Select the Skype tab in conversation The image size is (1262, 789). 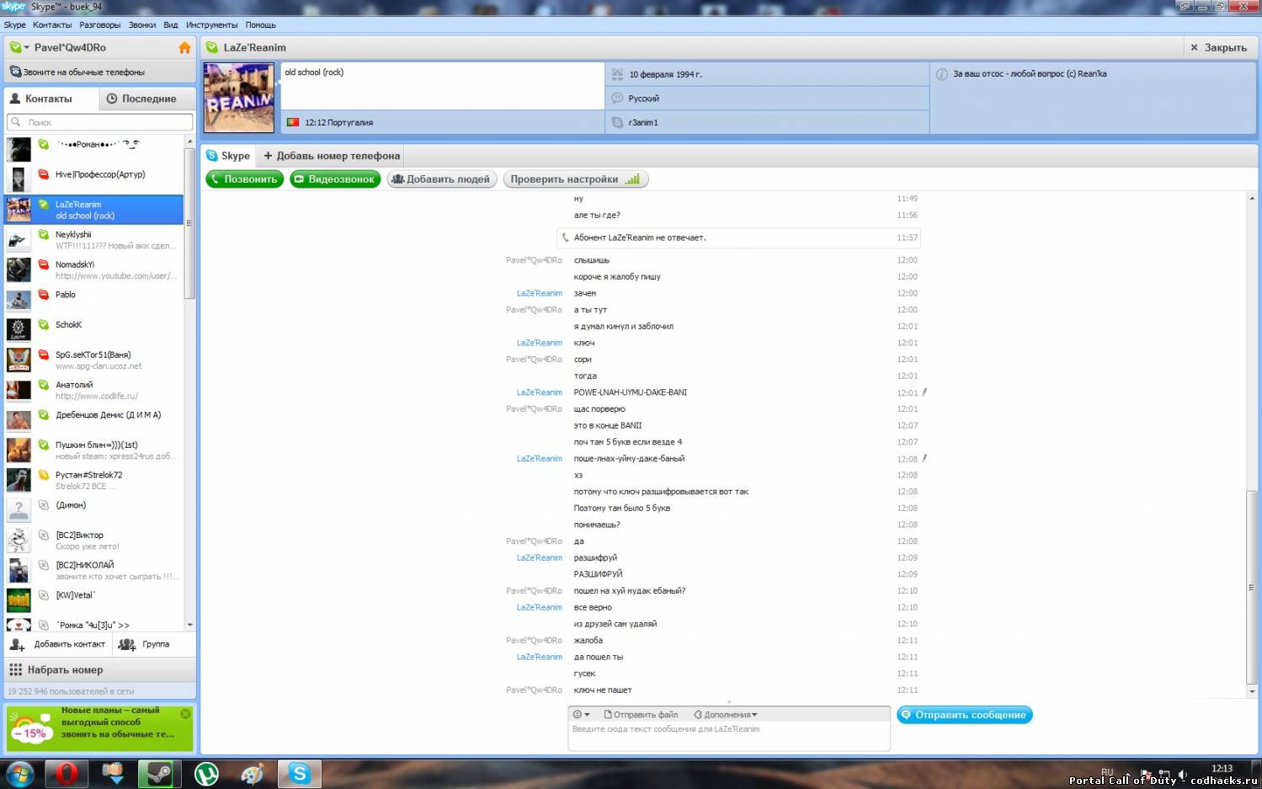[x=228, y=156]
